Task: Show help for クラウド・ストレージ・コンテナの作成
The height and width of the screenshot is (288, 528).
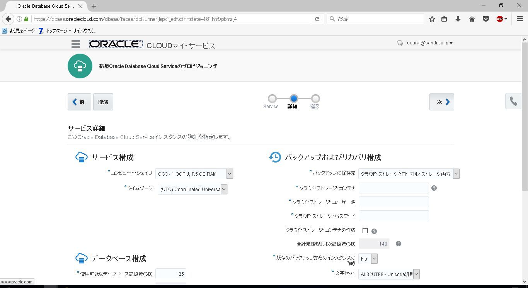Action: point(374,231)
